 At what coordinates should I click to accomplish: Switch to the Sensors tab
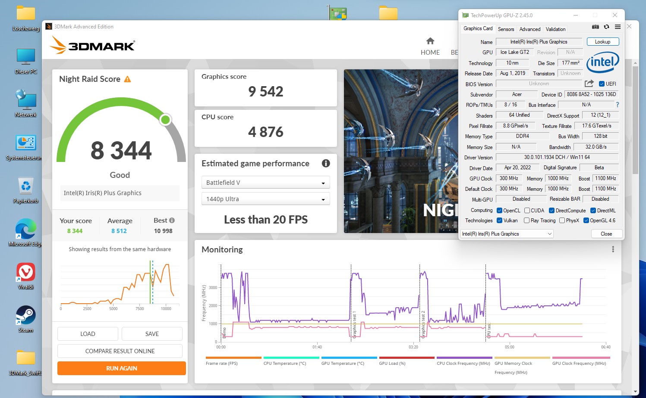point(506,29)
